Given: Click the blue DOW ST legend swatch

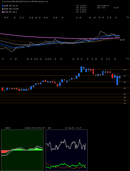Looking at the screenshot, I should 3,6.
